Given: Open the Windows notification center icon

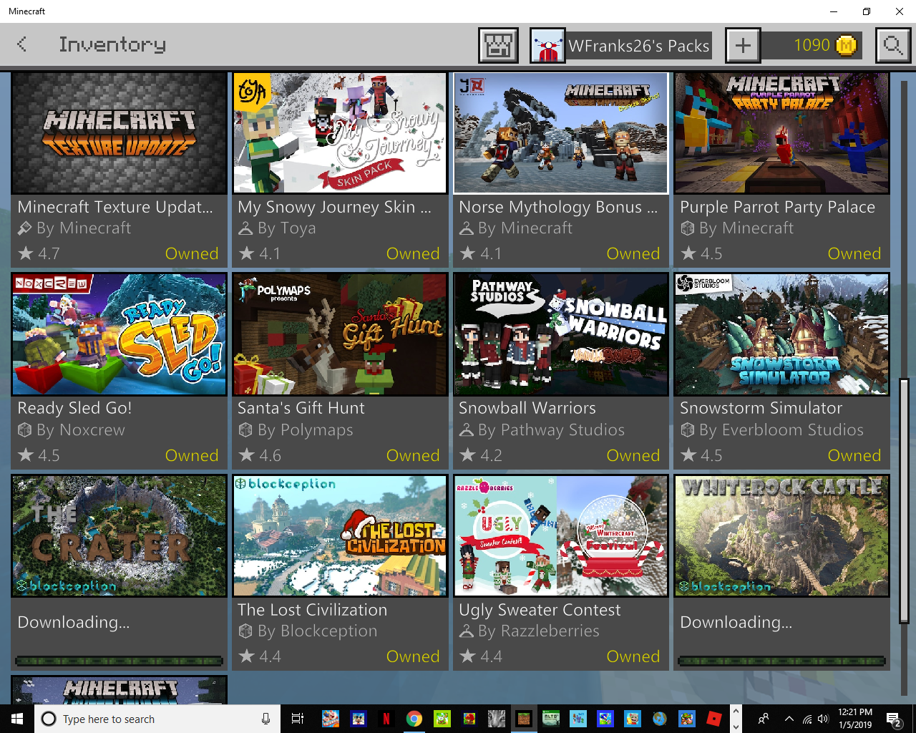Looking at the screenshot, I should (893, 719).
